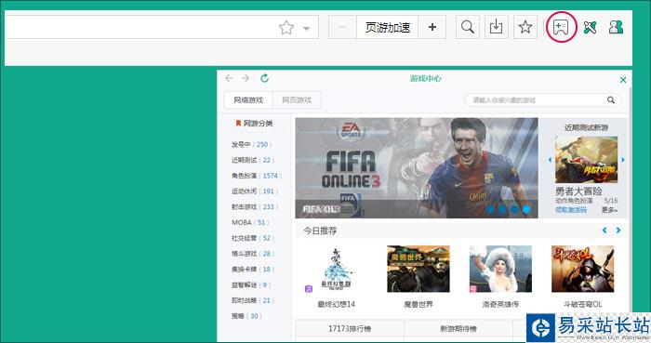Select the 策略 (30) category
The height and width of the screenshot is (343, 651).
246,316
